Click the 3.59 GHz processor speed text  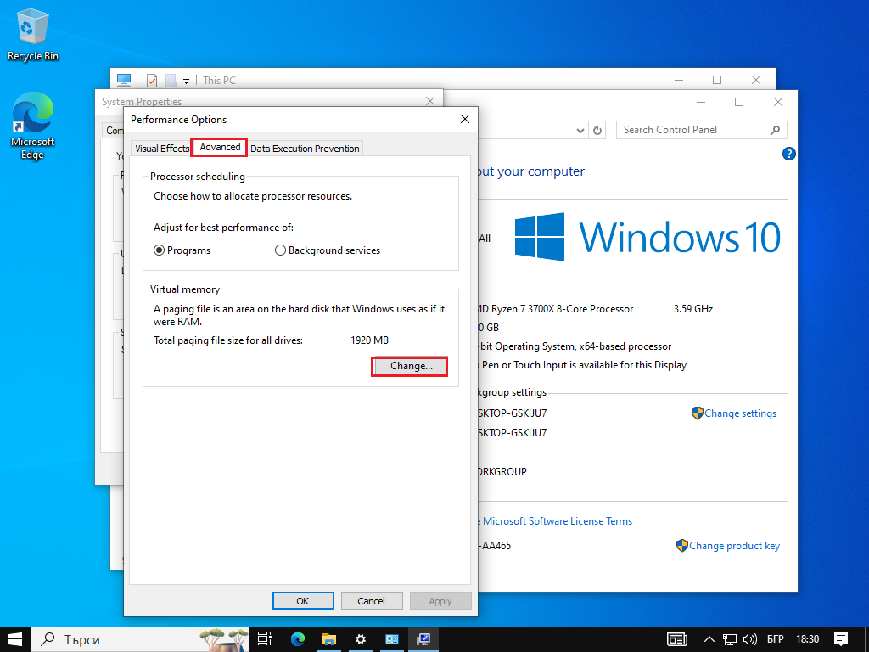tap(693, 309)
